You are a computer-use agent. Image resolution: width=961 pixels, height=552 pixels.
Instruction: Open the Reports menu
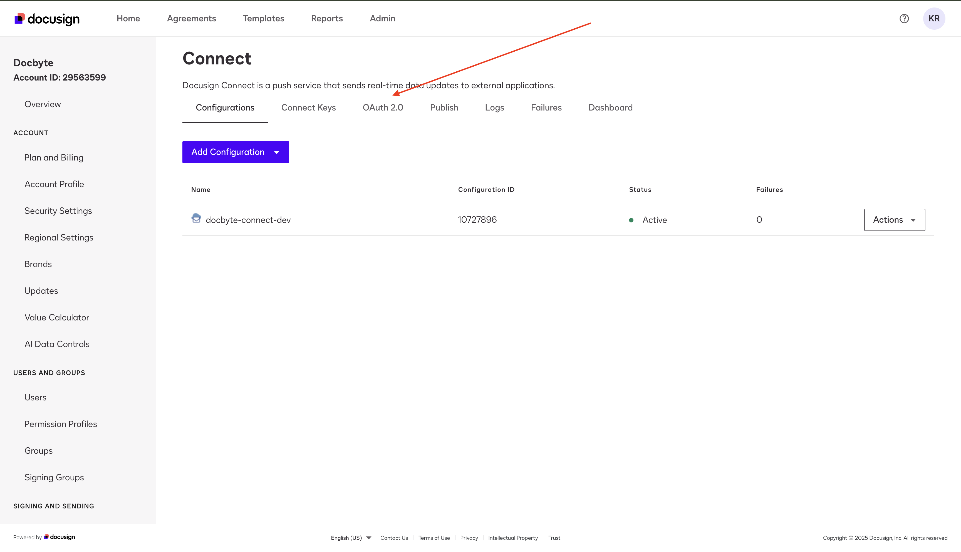pyautogui.click(x=327, y=18)
